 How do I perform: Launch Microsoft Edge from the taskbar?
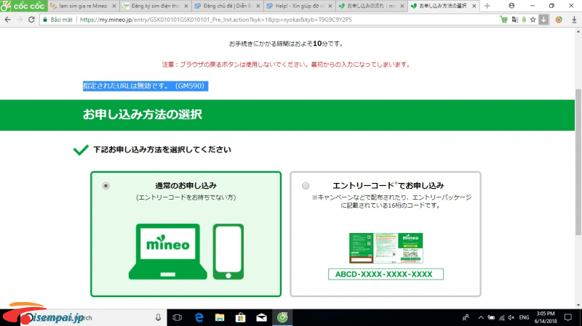coord(199,317)
